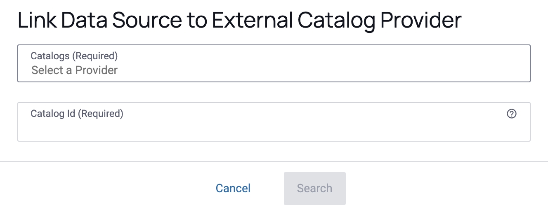The height and width of the screenshot is (212, 548).
Task: Click the circled question mark beside Catalog Id
Action: coord(511,114)
